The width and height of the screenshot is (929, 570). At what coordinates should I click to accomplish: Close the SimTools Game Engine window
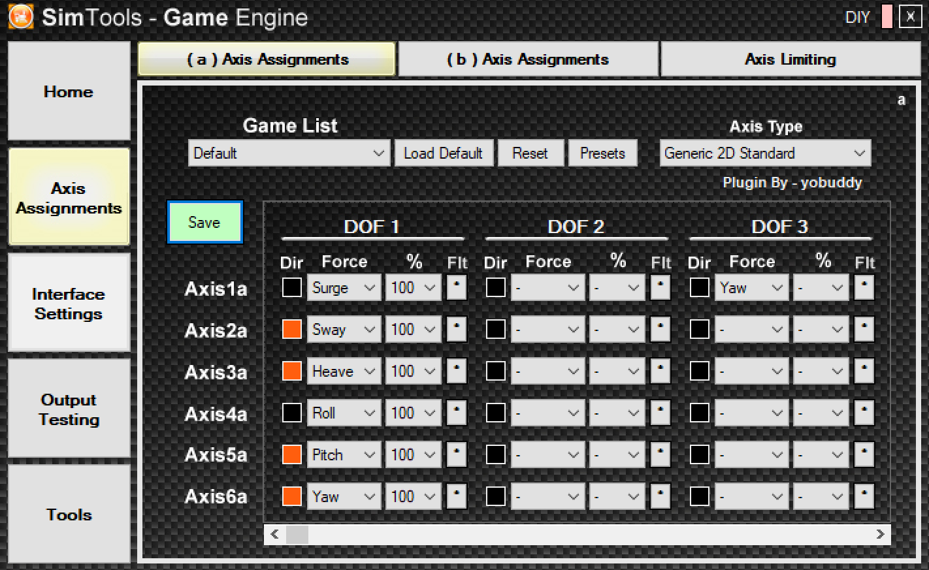[x=910, y=17]
